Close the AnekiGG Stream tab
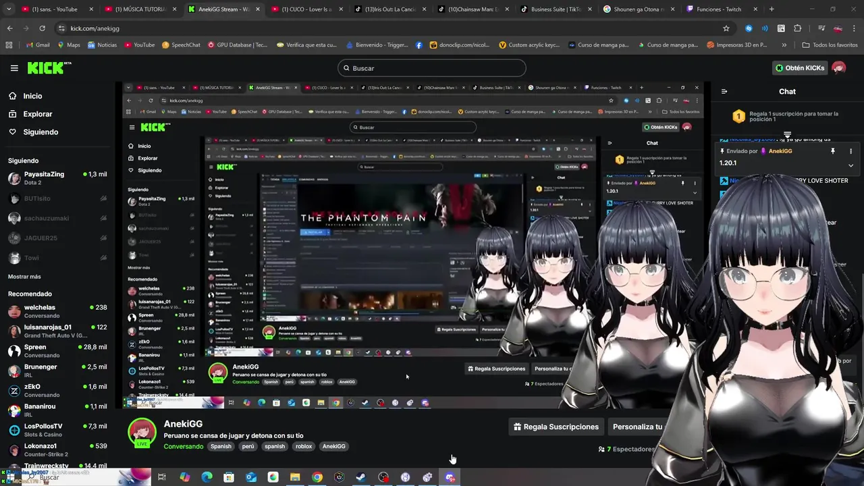 point(257,9)
